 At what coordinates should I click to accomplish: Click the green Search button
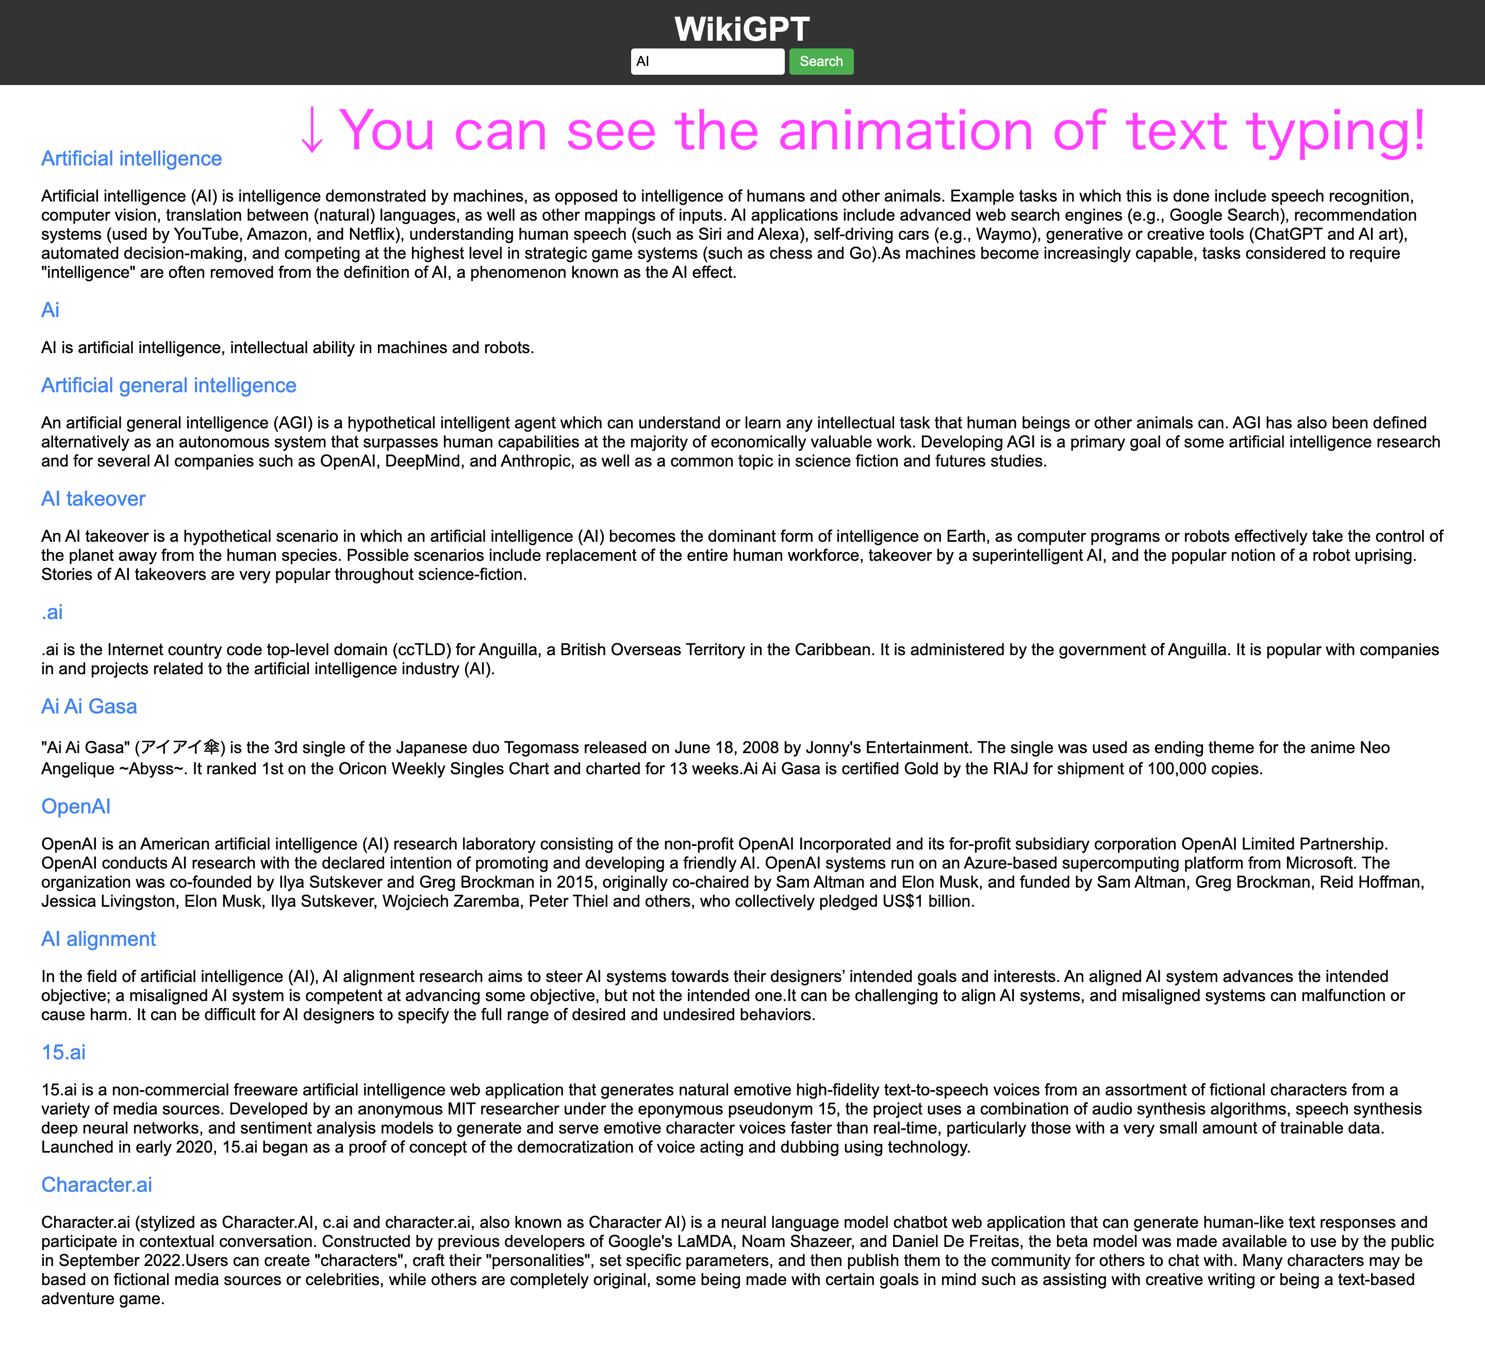[821, 61]
